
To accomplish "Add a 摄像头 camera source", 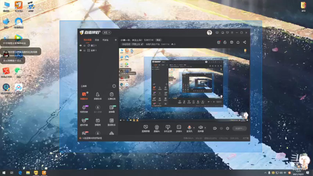I will point(157,129).
